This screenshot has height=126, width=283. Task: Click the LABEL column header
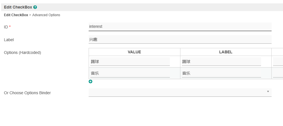click(x=225, y=52)
